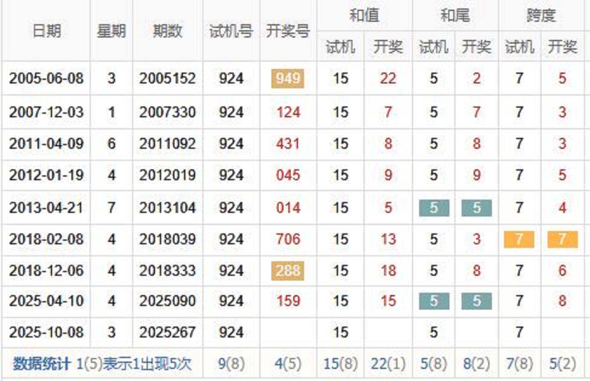Select the date 2005-06-08
Viewport: 590px width, 381px height.
pos(46,78)
